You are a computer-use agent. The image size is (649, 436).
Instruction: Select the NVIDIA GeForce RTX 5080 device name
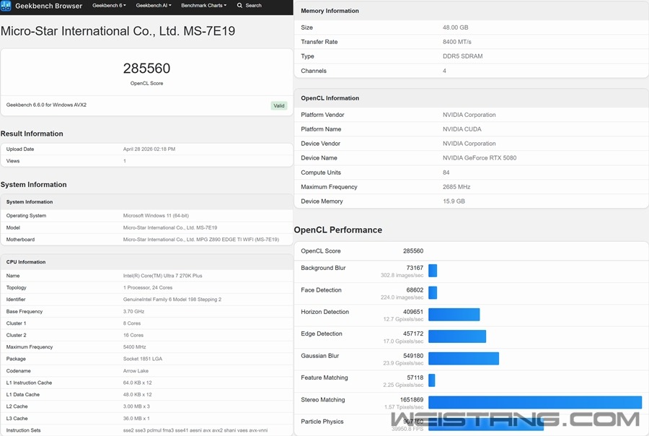480,158
